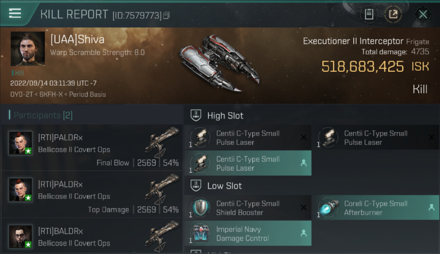Select the highlighted Centii Pulse Laser

(248, 163)
